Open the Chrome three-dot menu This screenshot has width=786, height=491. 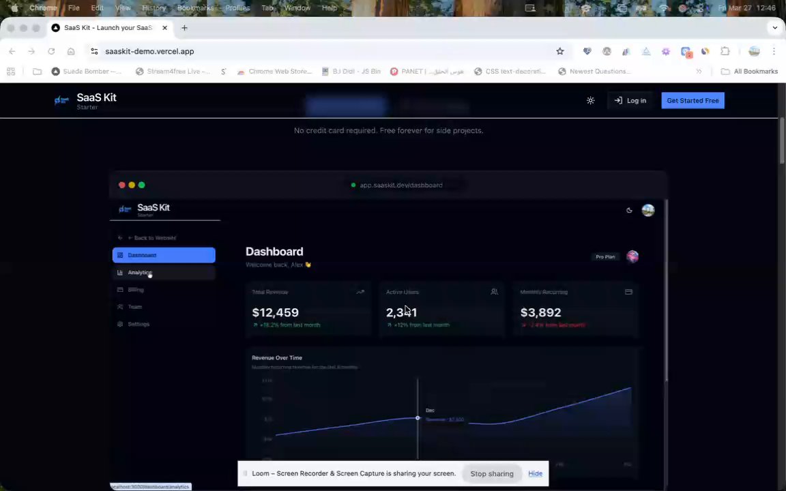774,51
